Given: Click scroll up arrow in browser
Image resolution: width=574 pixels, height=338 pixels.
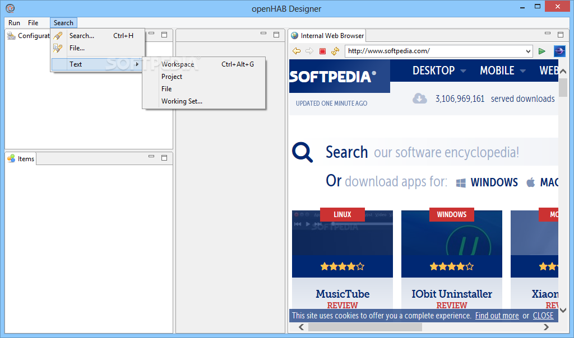Looking at the screenshot, I should 563,72.
